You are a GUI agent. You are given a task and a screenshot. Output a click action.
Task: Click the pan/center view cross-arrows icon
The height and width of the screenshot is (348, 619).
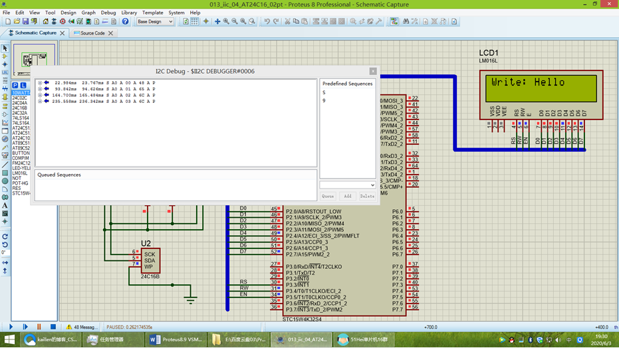(x=217, y=22)
